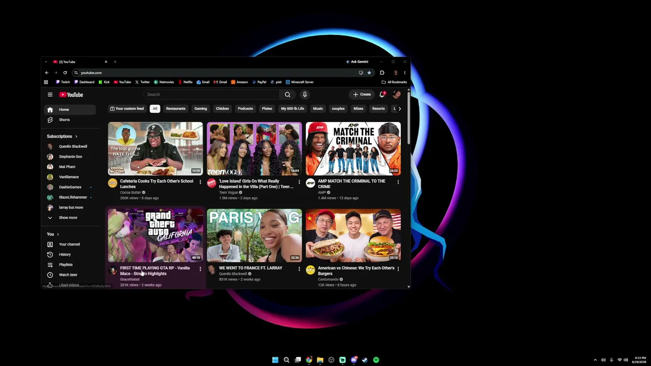Viewport: 651px width, 366px height.
Task: Select the Mixes filter chip
Action: click(359, 109)
